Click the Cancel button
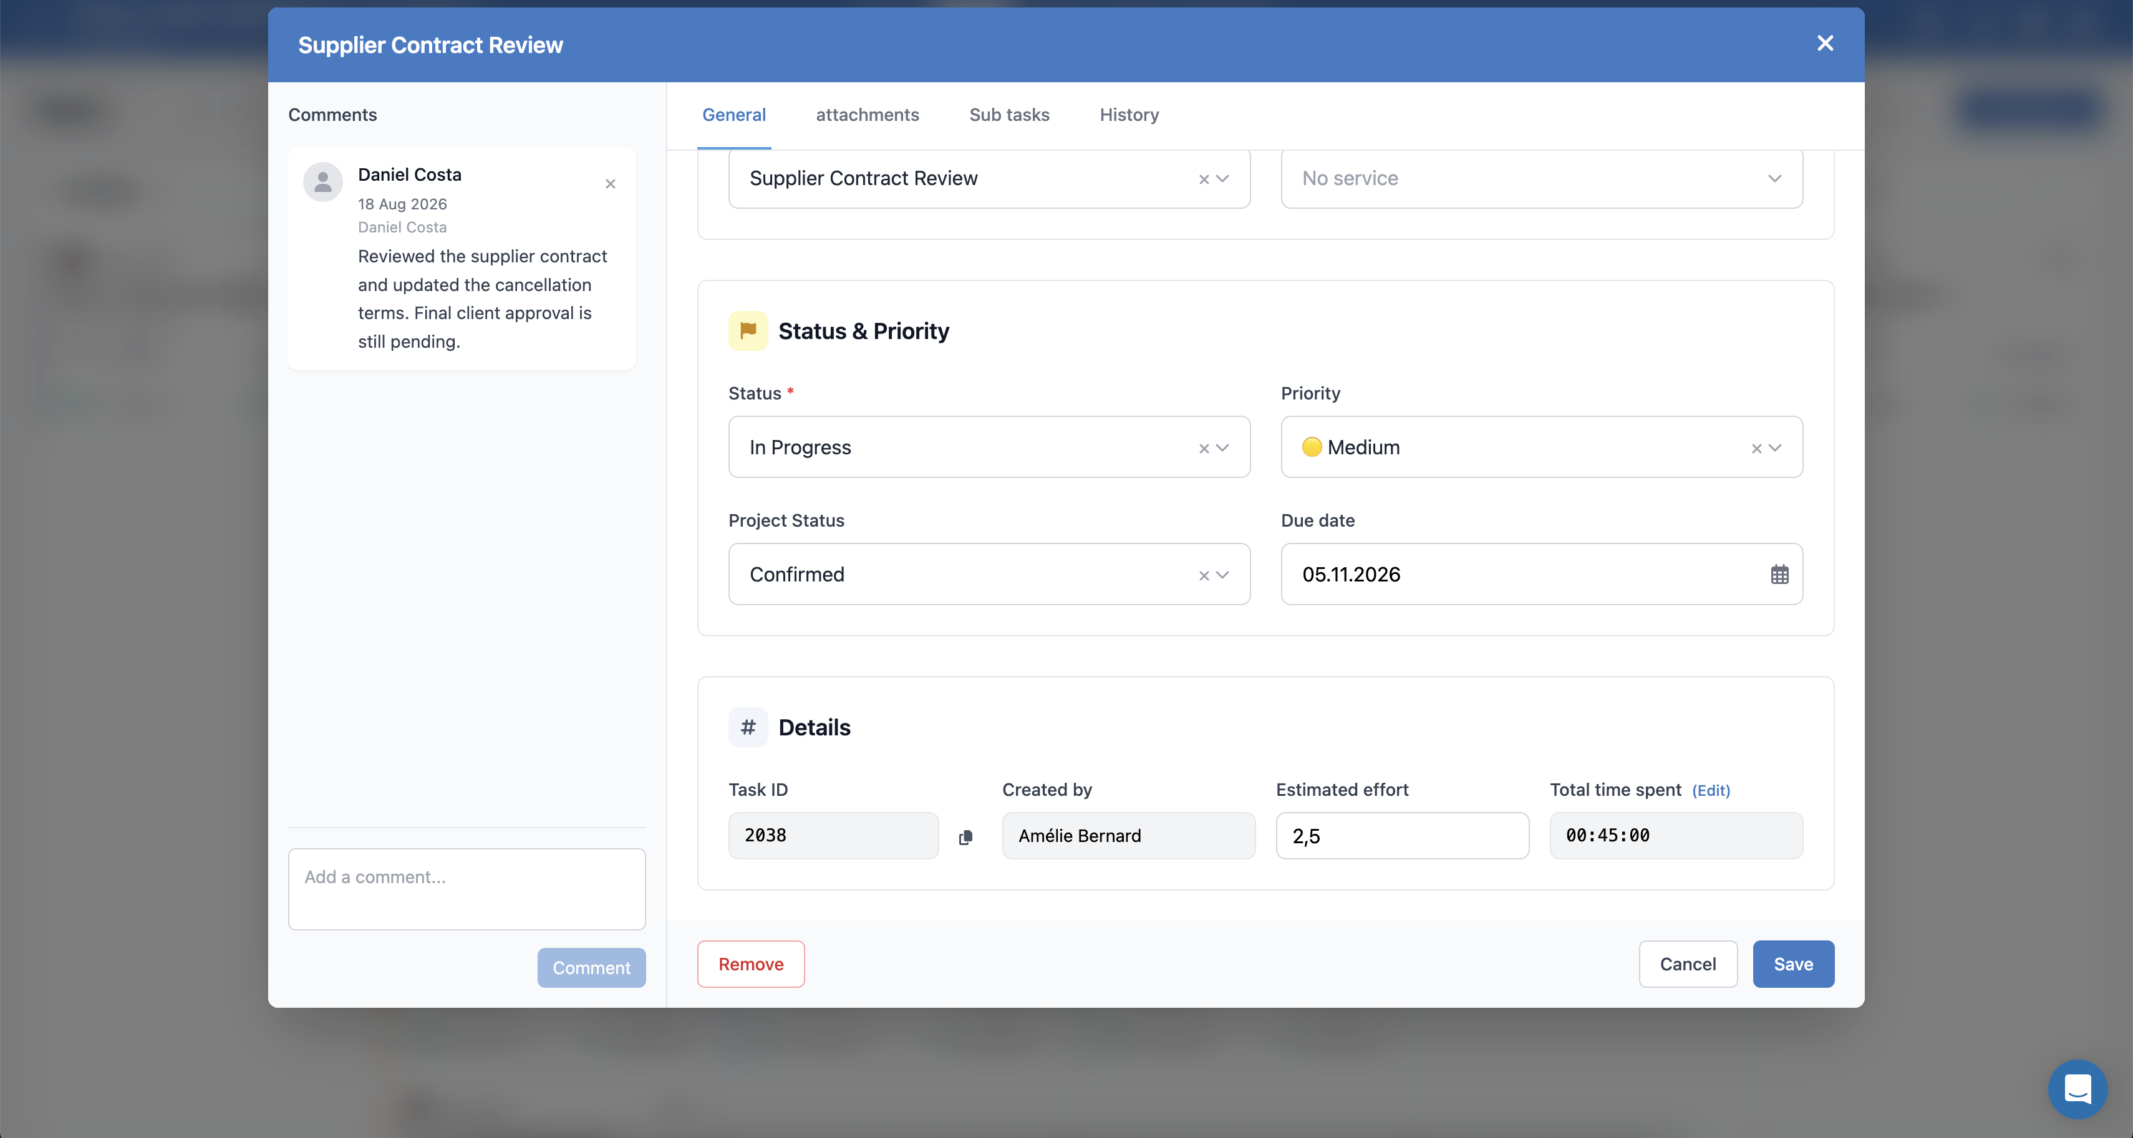The width and height of the screenshot is (2133, 1138). [x=1688, y=964]
